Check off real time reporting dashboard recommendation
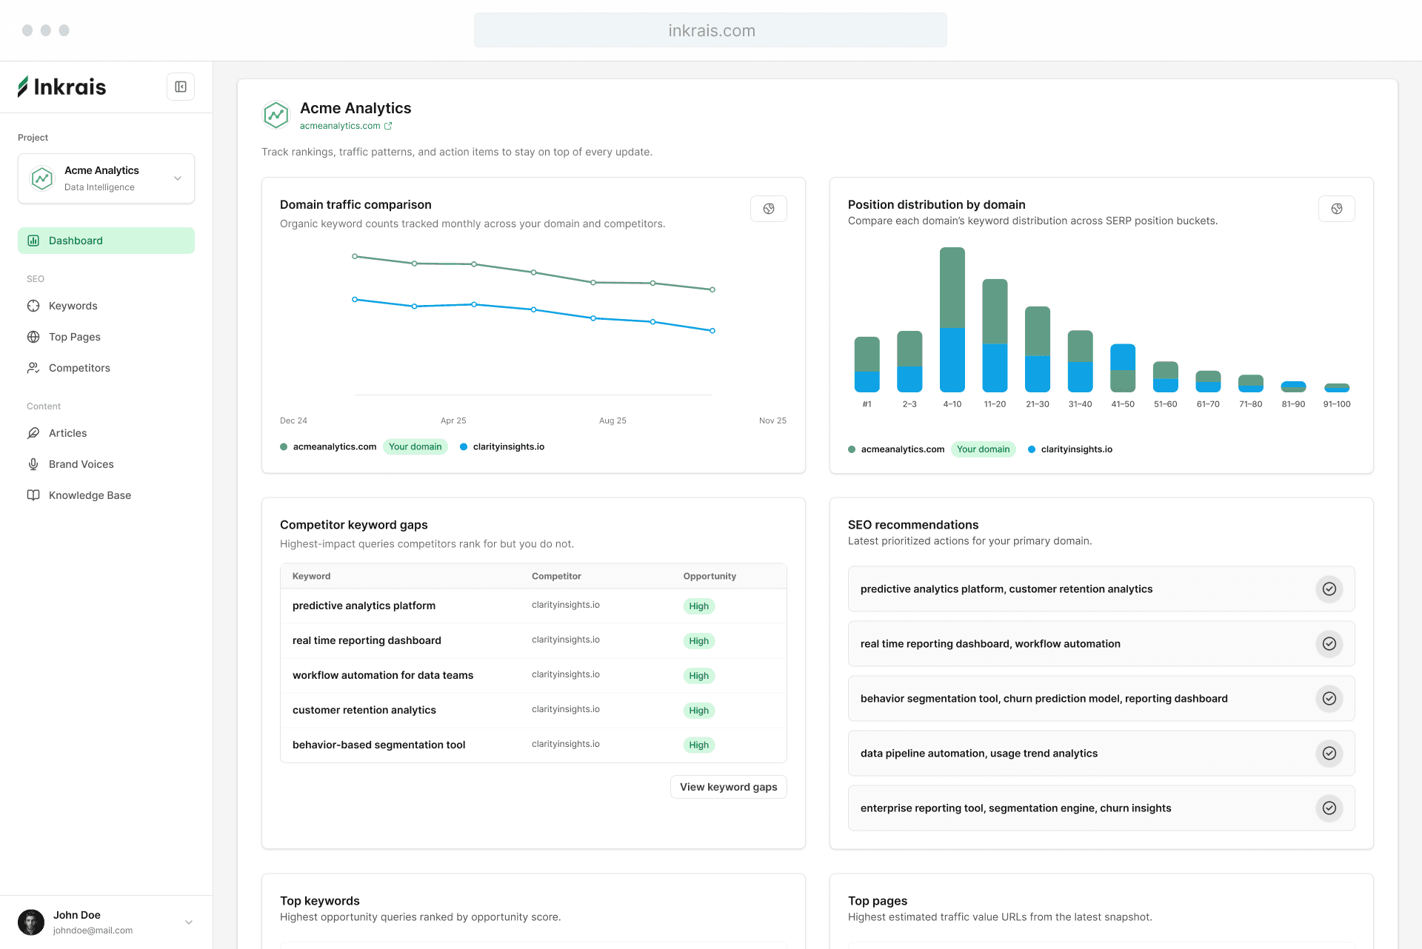 click(1329, 644)
